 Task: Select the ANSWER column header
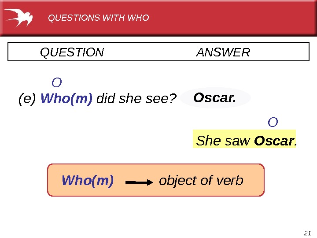[x=223, y=53]
